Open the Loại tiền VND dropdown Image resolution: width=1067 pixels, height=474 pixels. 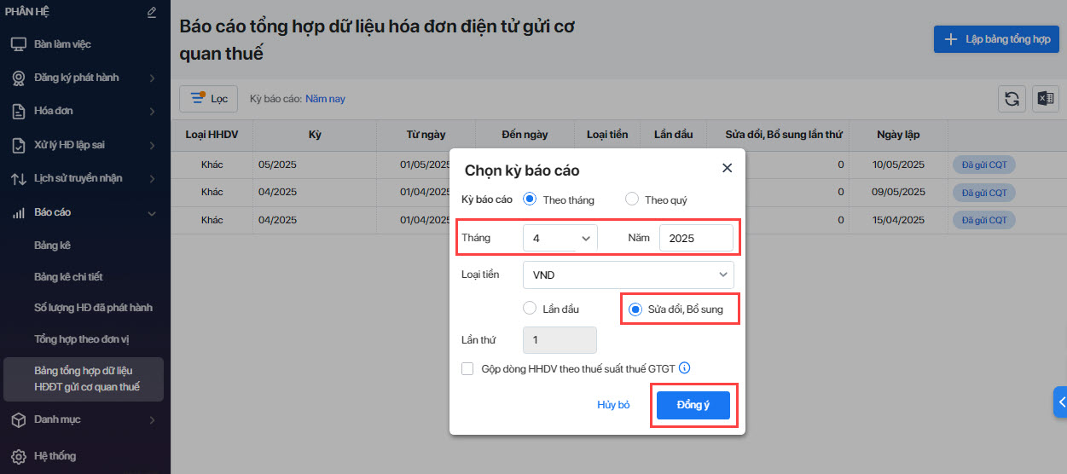[628, 275]
